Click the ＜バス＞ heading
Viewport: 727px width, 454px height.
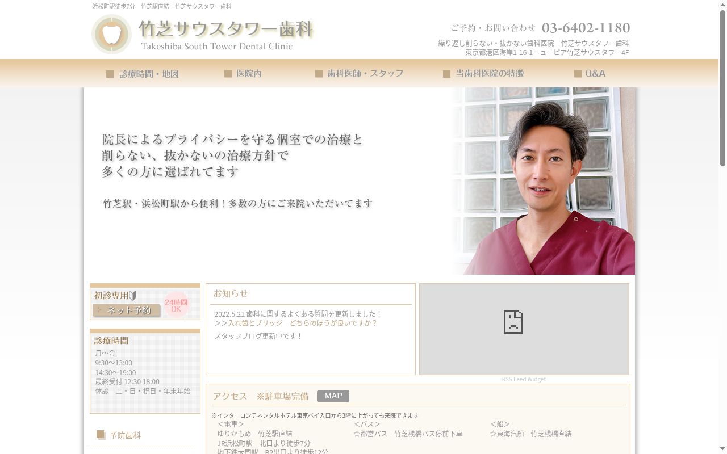pyautogui.click(x=367, y=424)
